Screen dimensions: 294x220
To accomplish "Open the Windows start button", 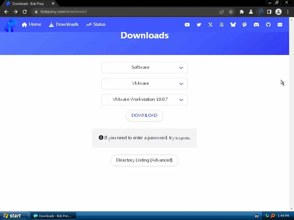I will click(13, 216).
